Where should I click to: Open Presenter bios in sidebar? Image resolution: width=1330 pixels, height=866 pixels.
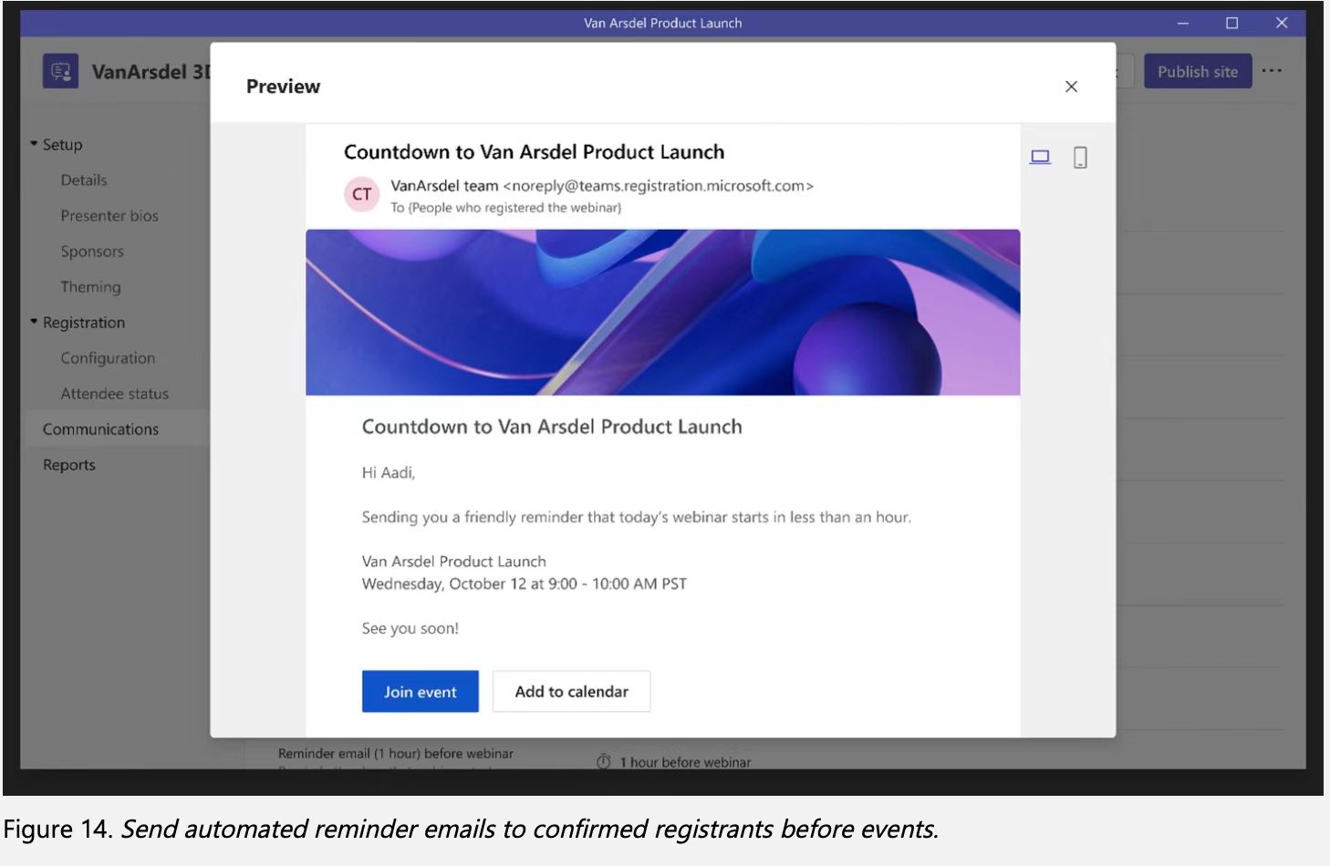click(x=109, y=216)
